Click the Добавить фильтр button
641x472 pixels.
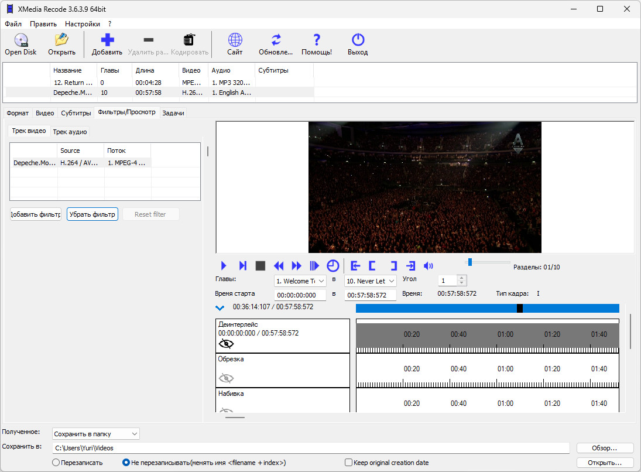(x=36, y=214)
